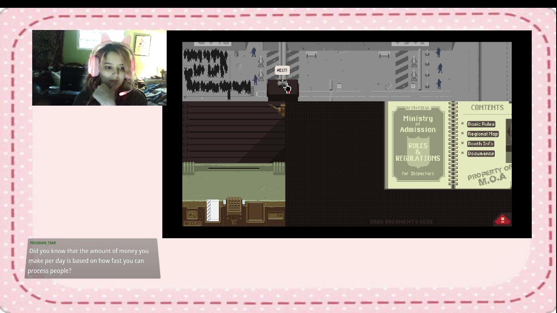Open the Booth Info rulebook section
This screenshot has height=313, width=557.
(480, 144)
